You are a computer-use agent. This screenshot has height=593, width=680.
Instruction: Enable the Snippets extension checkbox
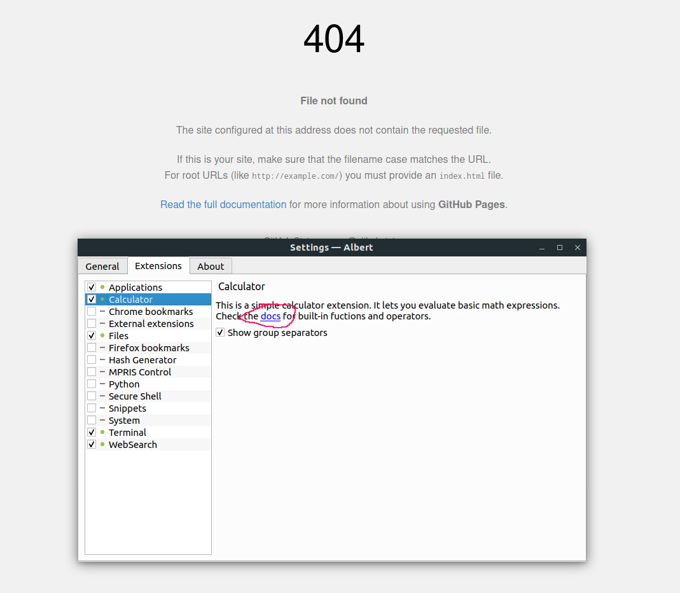click(x=92, y=408)
